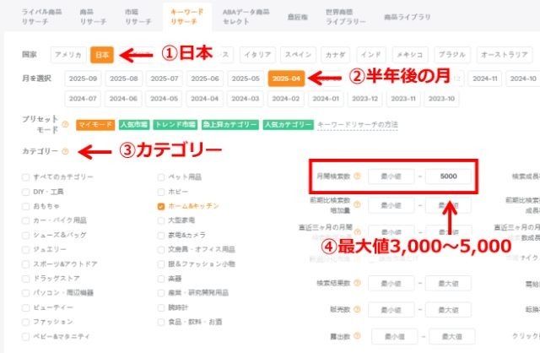Screen dimensions: 540x353
Task: Select イタリア as country
Action: pos(257,55)
